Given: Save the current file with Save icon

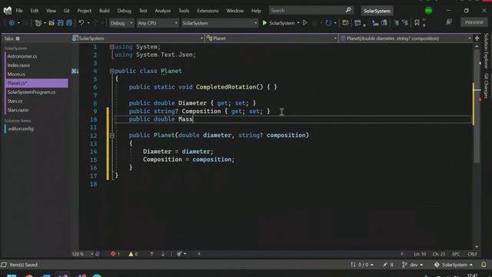Looking at the screenshot, I should point(60,22).
